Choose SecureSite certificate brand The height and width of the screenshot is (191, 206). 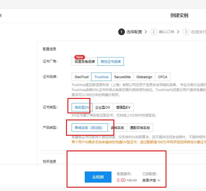pyautogui.click(x=122, y=77)
